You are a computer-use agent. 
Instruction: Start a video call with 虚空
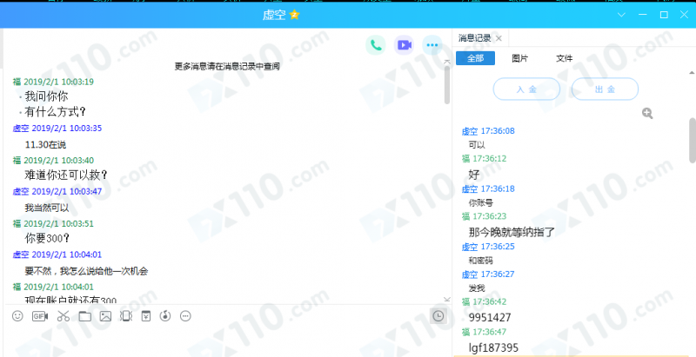(x=404, y=45)
